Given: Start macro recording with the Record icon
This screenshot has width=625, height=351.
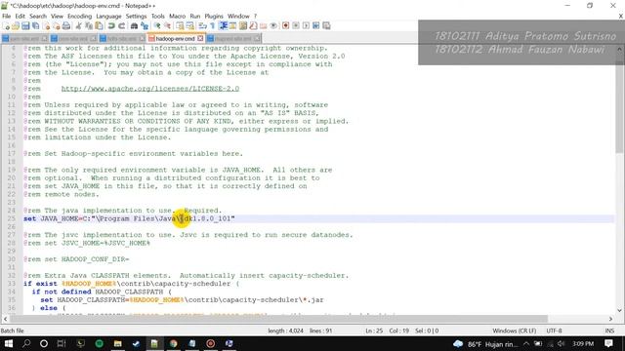Looking at the screenshot, I should tap(285, 26).
